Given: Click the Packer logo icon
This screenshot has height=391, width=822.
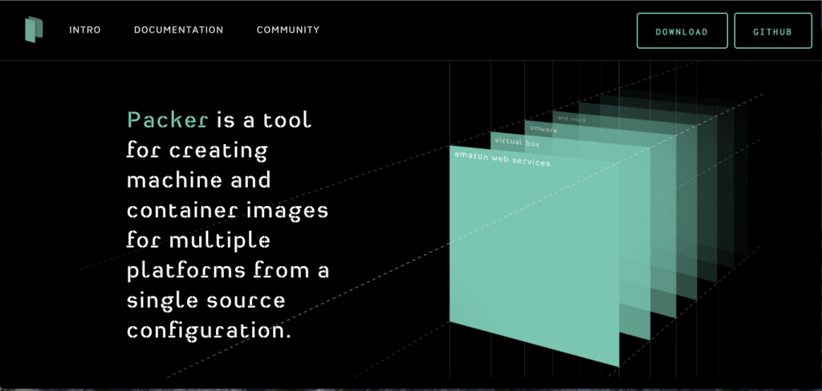Looking at the screenshot, I should pos(34,30).
